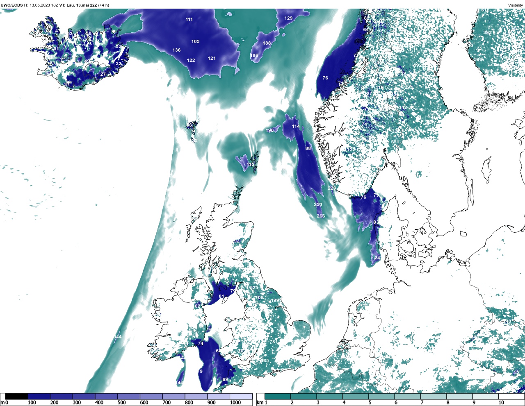Click the visibility value '71' on Norwegian coast

(340, 83)
